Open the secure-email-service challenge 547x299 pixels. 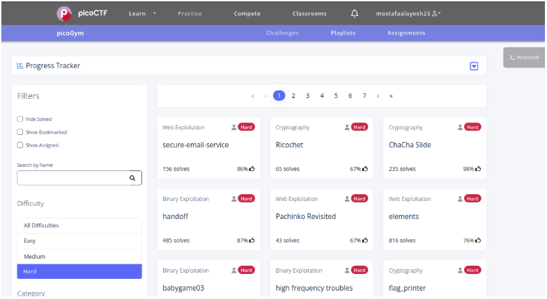pyautogui.click(x=196, y=145)
